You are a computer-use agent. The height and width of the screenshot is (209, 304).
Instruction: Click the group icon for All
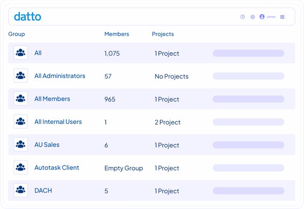click(21, 53)
